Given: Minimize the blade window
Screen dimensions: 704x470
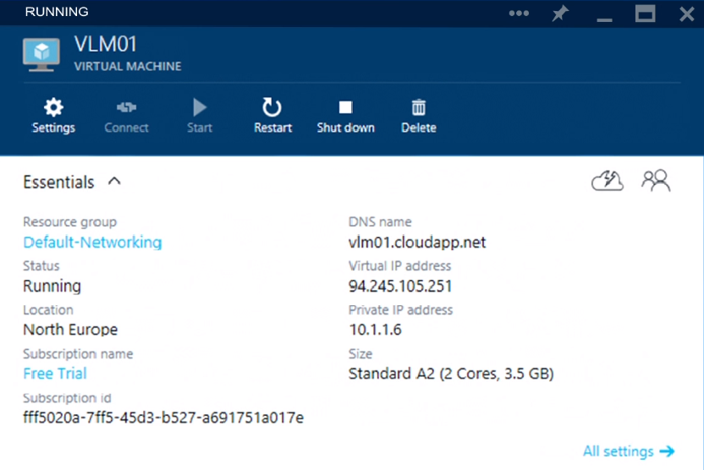Looking at the screenshot, I should (604, 19).
